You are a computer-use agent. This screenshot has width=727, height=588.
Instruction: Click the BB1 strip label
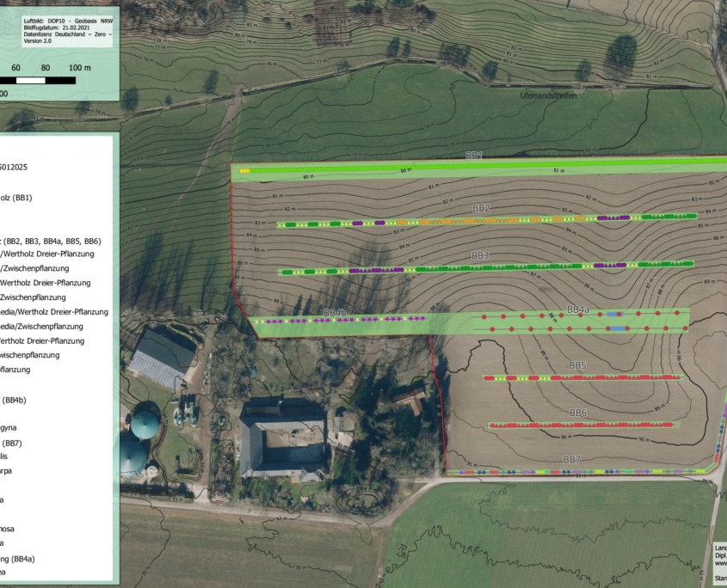click(474, 156)
